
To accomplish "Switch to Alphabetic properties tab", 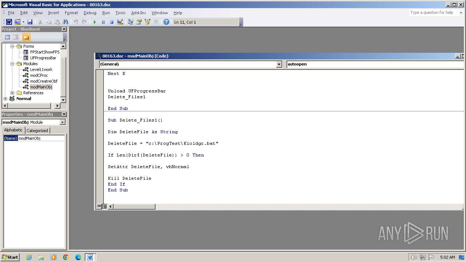I will (x=13, y=130).
